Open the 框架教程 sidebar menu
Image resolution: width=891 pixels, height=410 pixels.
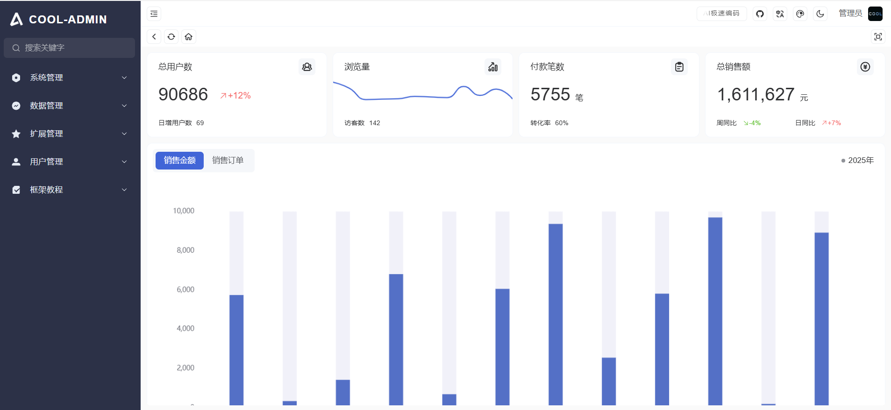[70, 190]
